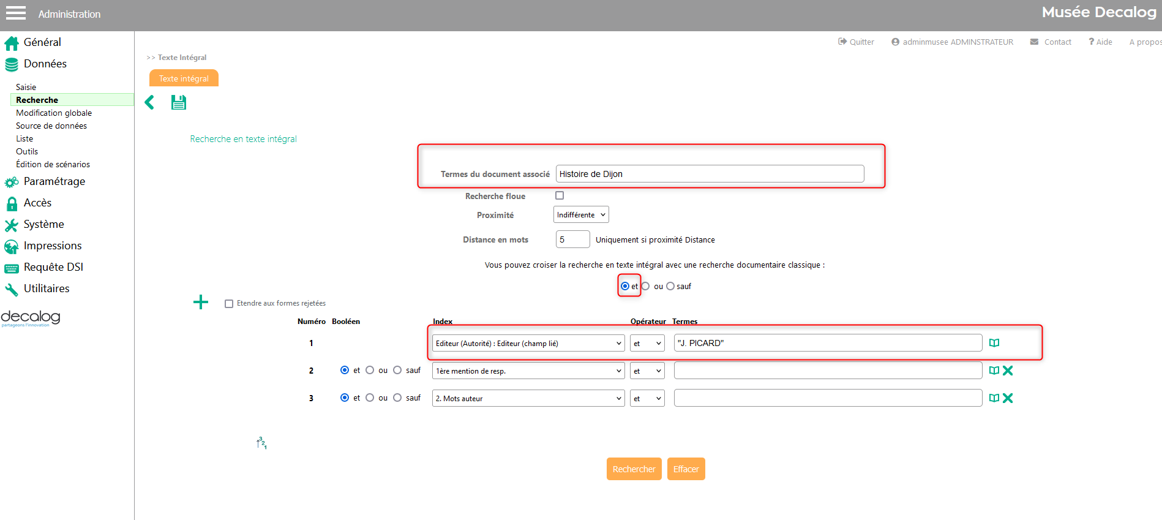Open the operator dropdown in row 2
Image resolution: width=1162 pixels, height=520 pixels.
(647, 371)
